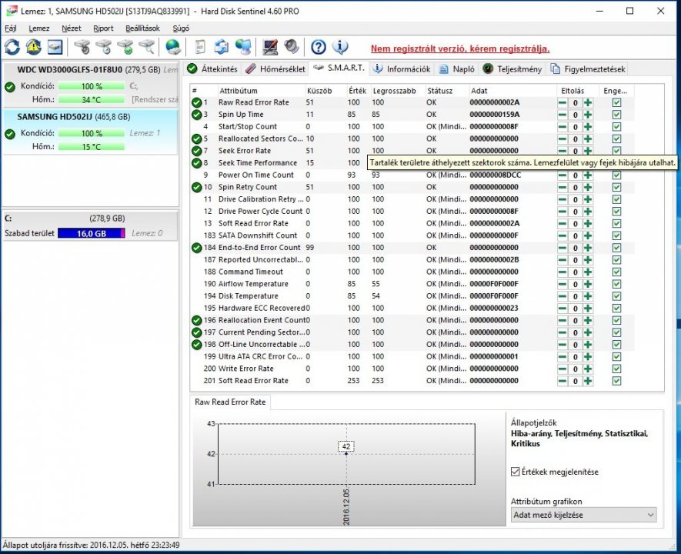Increase offset for Spin Up Time with plus
The width and height of the screenshot is (681, 554).
pyautogui.click(x=588, y=115)
